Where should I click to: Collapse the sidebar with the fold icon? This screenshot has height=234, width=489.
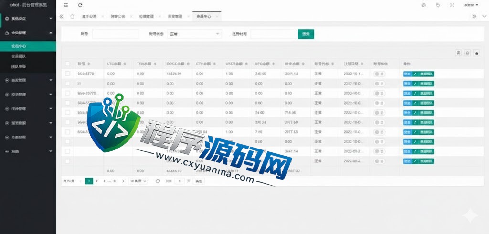tap(66, 5)
